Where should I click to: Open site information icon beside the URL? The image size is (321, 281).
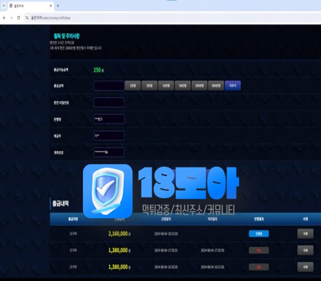pos(27,18)
